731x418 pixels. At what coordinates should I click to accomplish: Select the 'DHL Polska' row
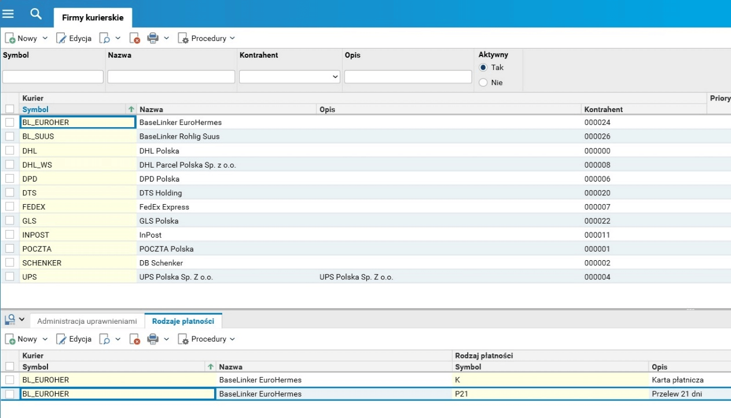click(x=365, y=151)
